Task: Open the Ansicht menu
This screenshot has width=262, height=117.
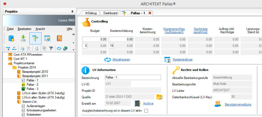Action: tap(40, 29)
